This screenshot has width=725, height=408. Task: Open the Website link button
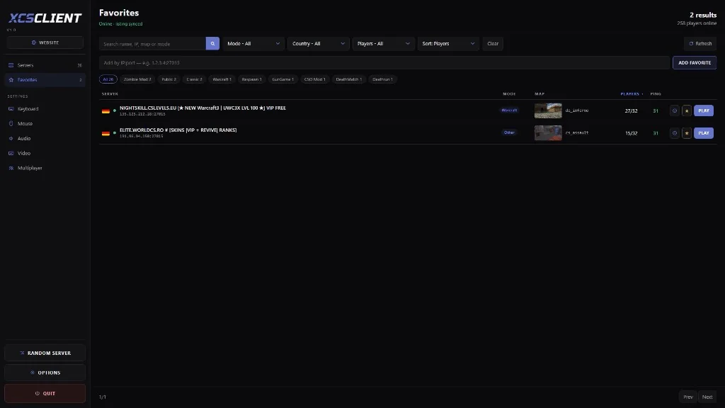[x=45, y=42]
